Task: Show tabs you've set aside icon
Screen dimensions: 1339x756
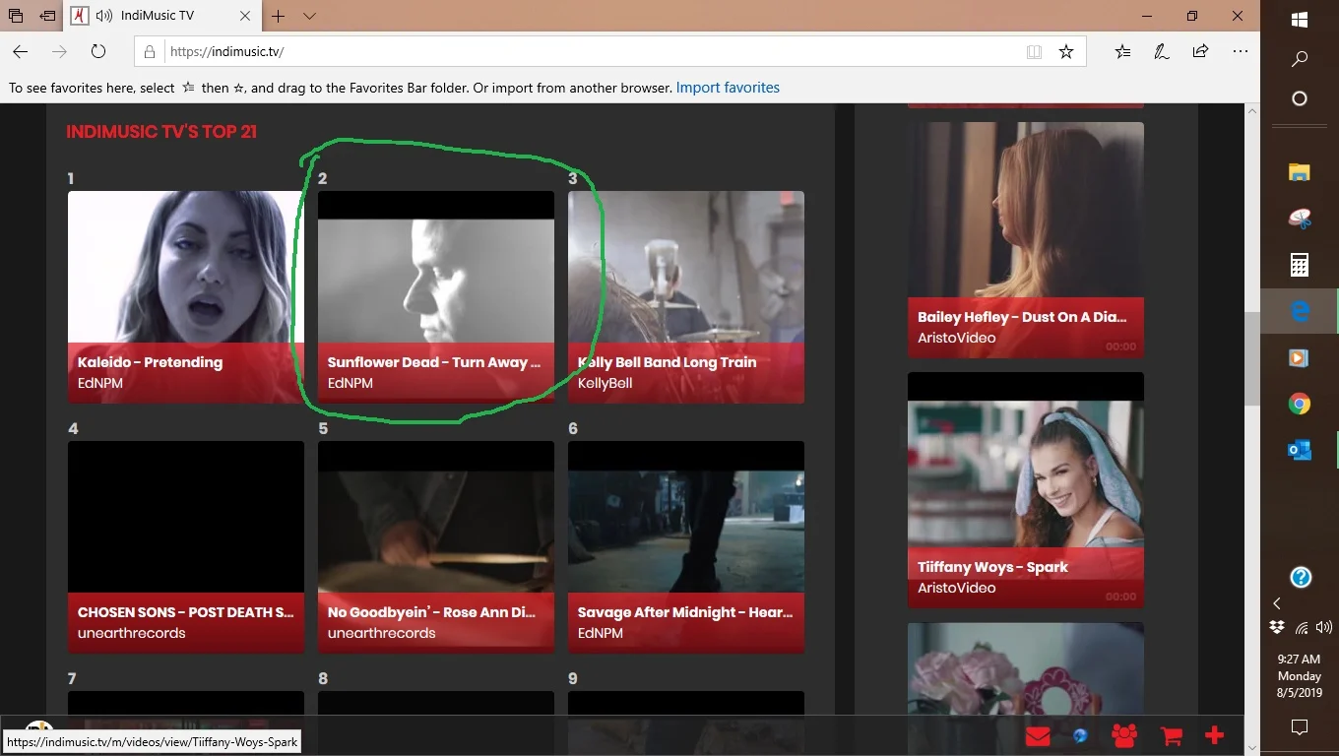Action: pyautogui.click(x=16, y=16)
